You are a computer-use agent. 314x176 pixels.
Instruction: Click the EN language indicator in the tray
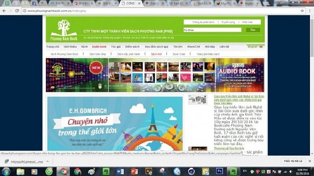pyautogui.click(x=245, y=171)
